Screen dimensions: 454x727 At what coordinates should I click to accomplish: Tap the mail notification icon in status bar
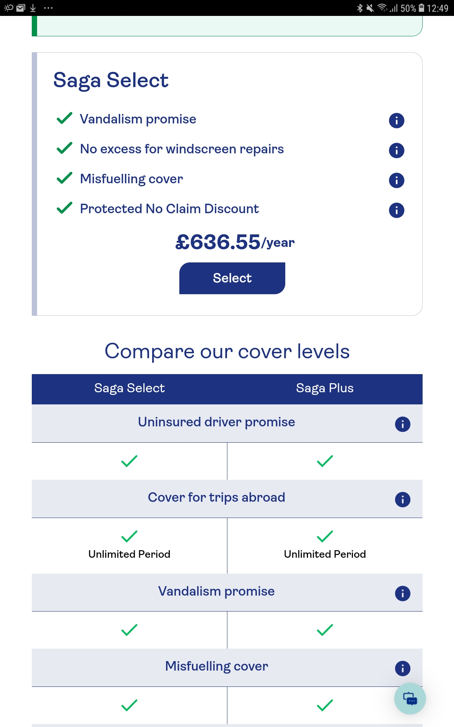(x=21, y=8)
